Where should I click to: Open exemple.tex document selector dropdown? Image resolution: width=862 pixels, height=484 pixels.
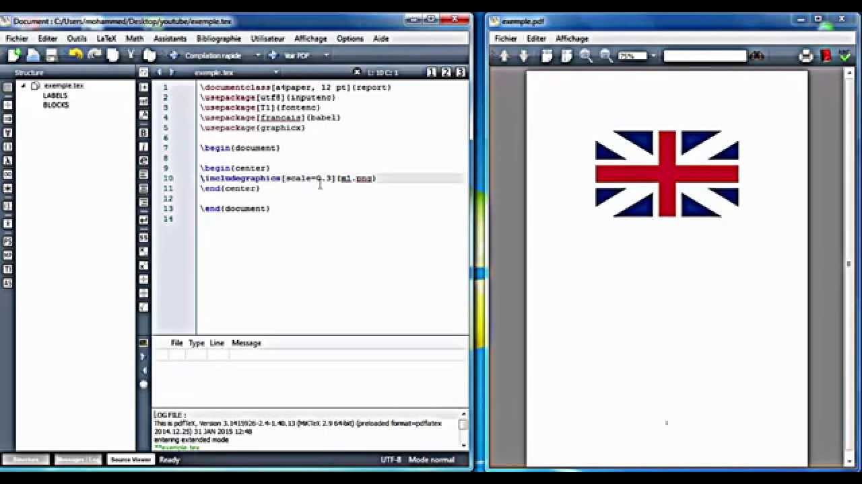(x=275, y=72)
